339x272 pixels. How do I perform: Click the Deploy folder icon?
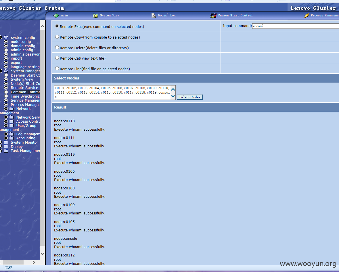6,147
